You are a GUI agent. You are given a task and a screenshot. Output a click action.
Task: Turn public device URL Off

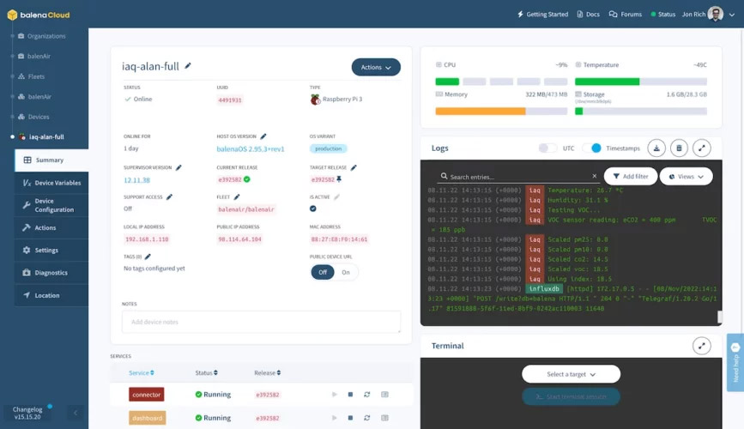point(323,272)
